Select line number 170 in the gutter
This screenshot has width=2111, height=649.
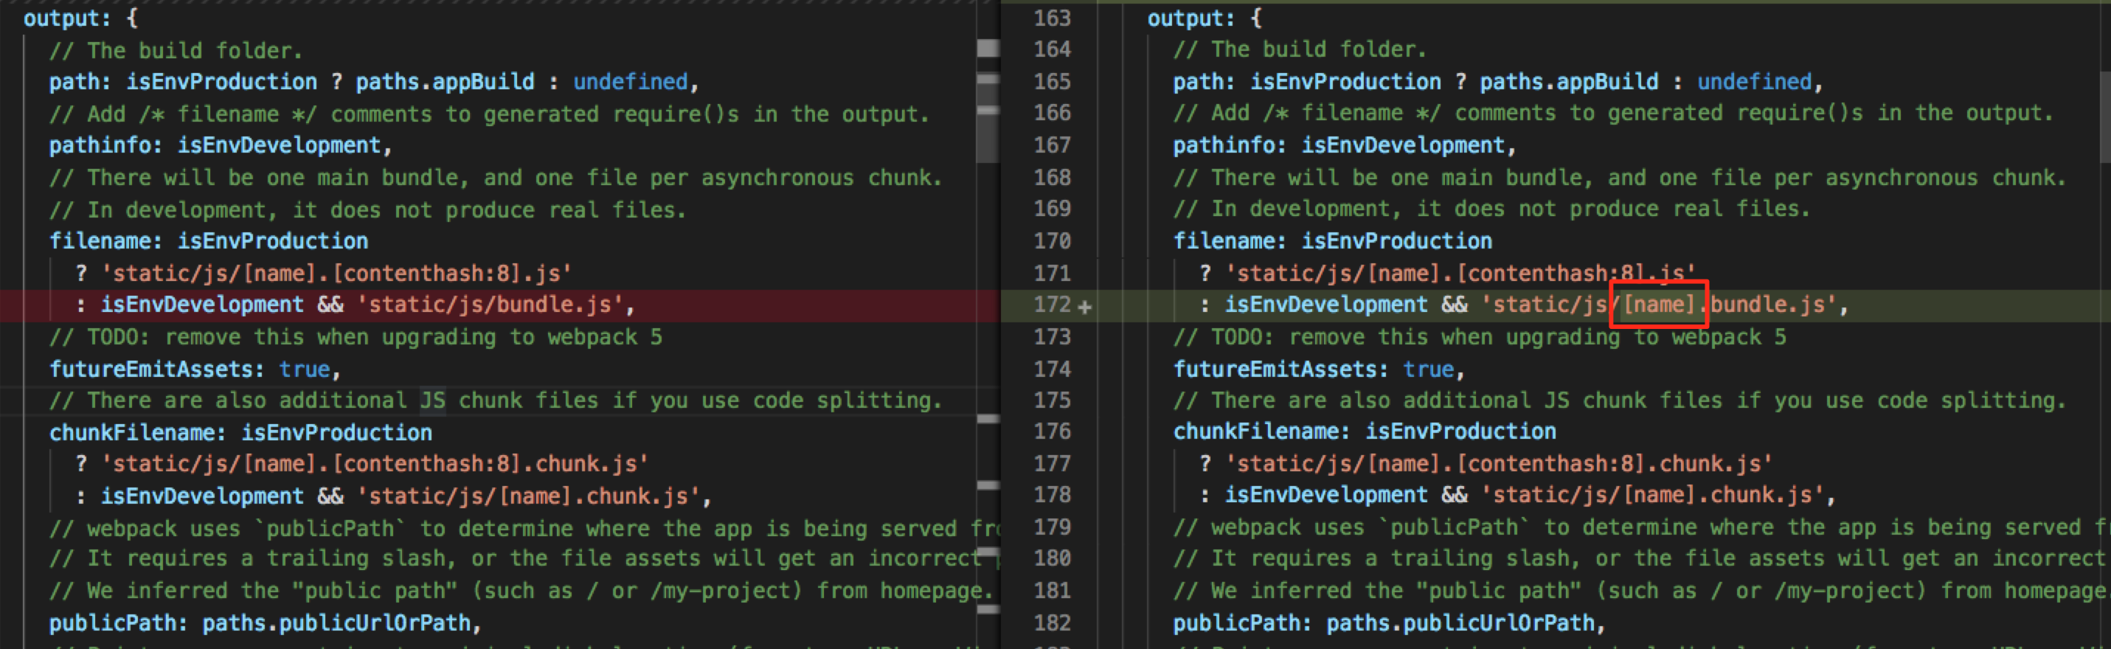point(1053,241)
